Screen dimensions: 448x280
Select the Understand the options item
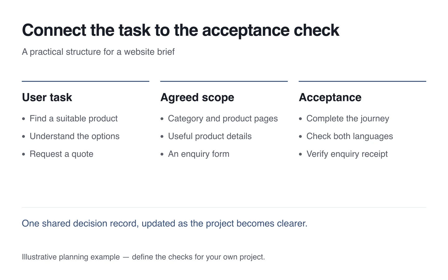pos(74,136)
